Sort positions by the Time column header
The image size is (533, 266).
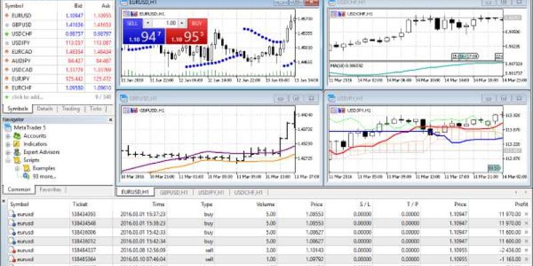[x=159, y=204]
